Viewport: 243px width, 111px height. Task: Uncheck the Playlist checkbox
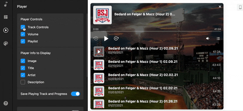[x=23, y=41]
